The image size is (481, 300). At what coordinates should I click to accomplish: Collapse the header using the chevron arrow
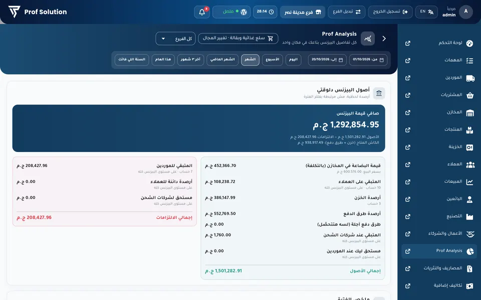384,38
